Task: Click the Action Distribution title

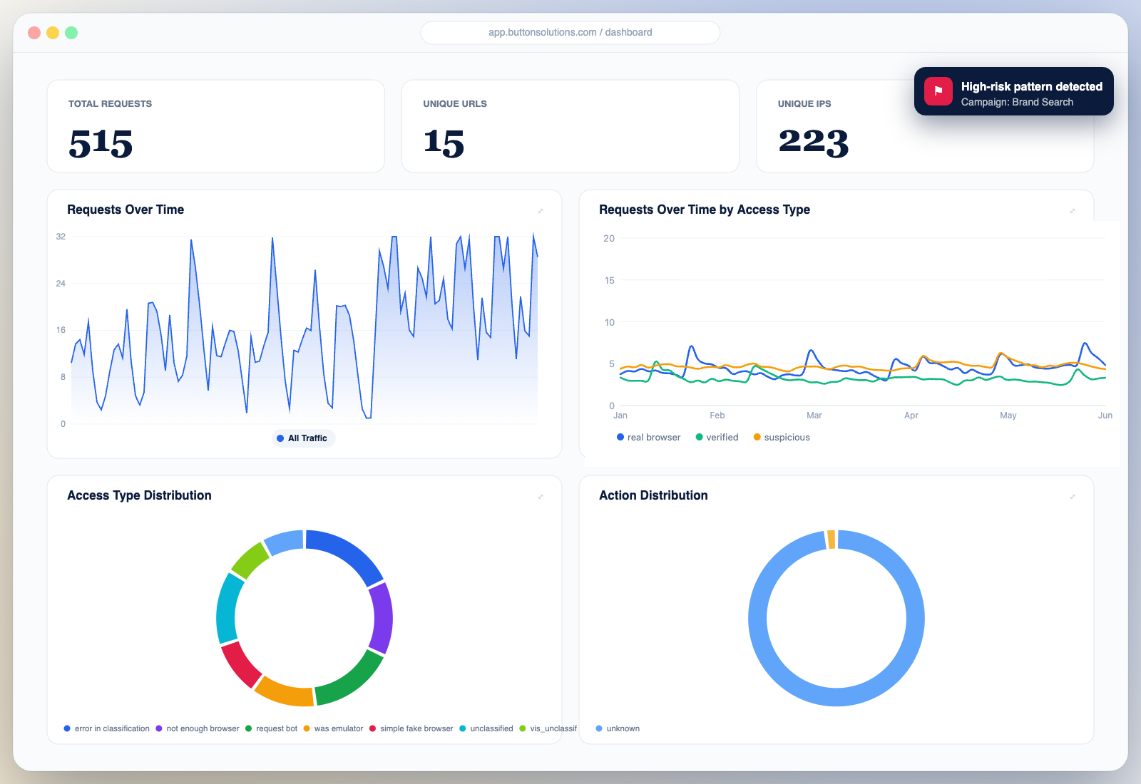Action: (x=653, y=495)
